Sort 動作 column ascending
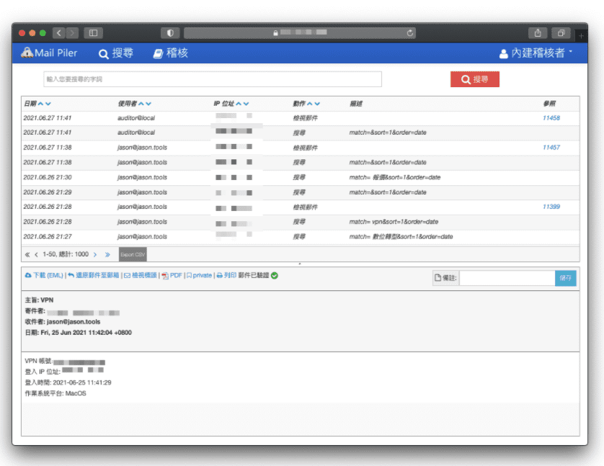 [310, 104]
